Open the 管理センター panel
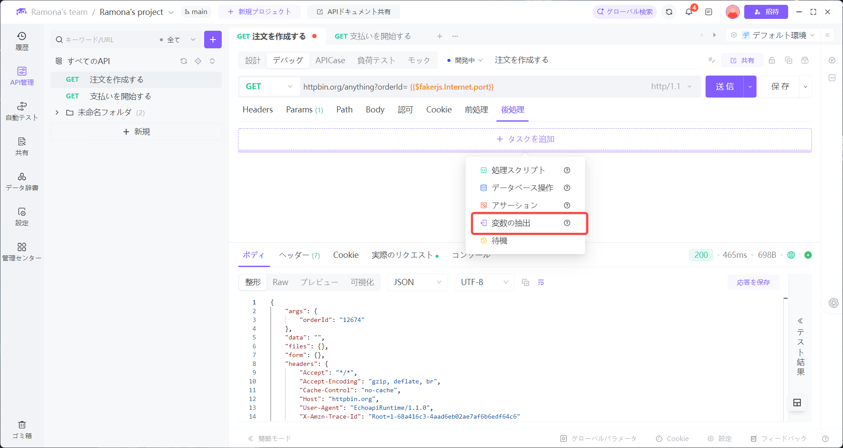843x448 pixels. [x=22, y=251]
